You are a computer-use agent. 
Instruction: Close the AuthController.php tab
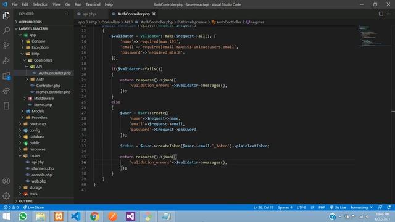[x=154, y=14]
